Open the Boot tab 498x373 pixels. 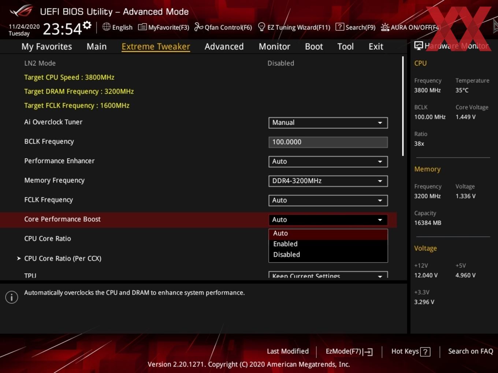tap(314, 46)
